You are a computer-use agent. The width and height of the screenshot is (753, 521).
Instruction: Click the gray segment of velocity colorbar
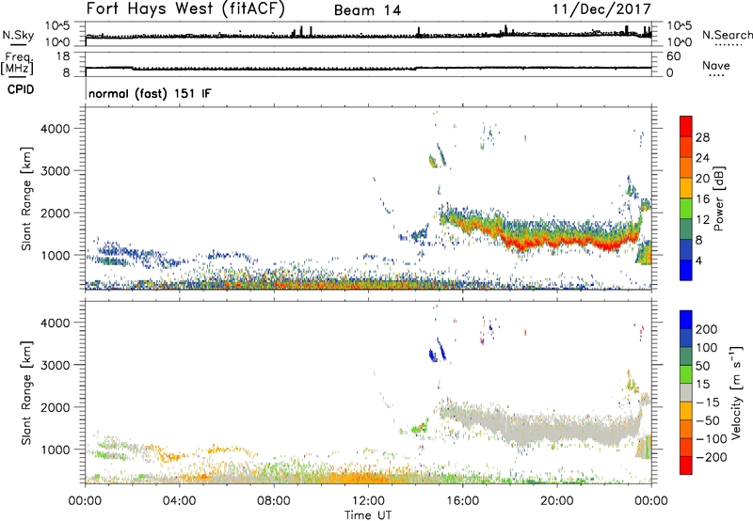[x=686, y=392]
